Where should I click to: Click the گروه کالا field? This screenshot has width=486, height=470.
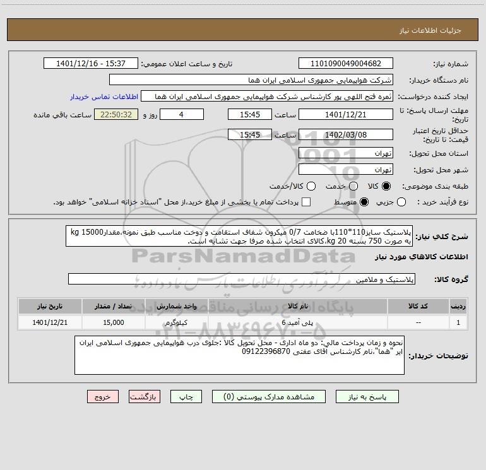[x=241, y=279]
